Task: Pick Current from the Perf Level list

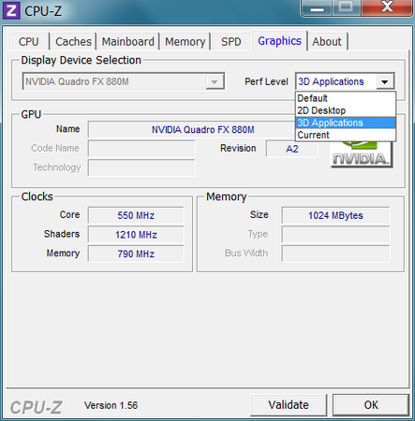Action: (346, 135)
